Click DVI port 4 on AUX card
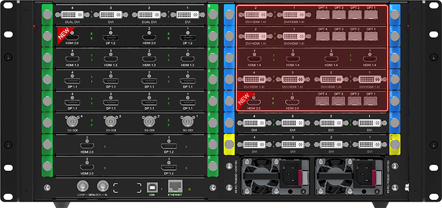The width and height of the screenshot is (442, 208). [254, 144]
